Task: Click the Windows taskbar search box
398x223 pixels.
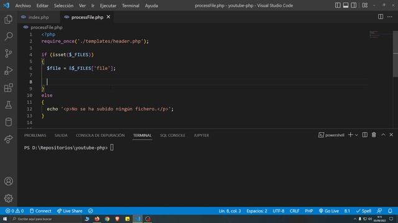Action: coord(45,219)
